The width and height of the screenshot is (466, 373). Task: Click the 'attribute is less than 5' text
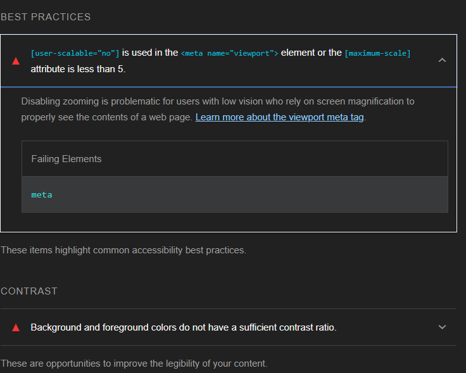click(78, 69)
